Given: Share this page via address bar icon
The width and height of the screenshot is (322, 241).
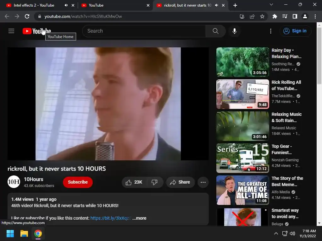Looking at the screenshot, I should point(252,16).
